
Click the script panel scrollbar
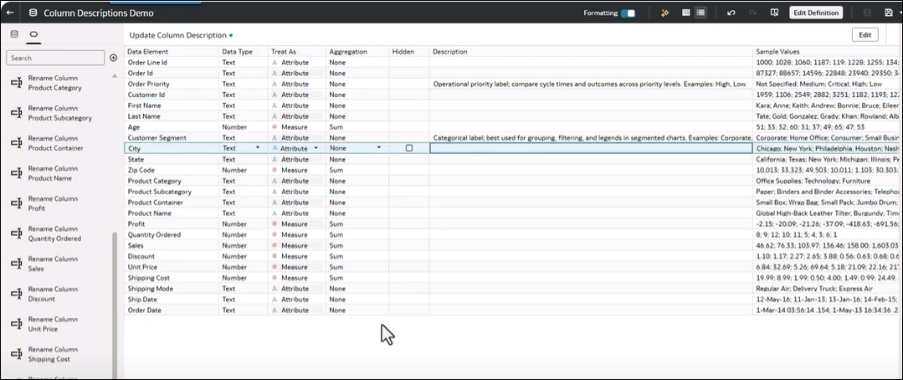114,306
